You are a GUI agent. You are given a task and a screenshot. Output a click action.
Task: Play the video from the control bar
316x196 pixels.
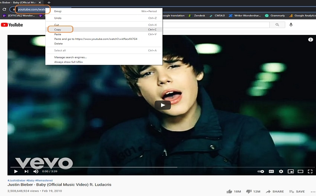[x=16, y=171]
